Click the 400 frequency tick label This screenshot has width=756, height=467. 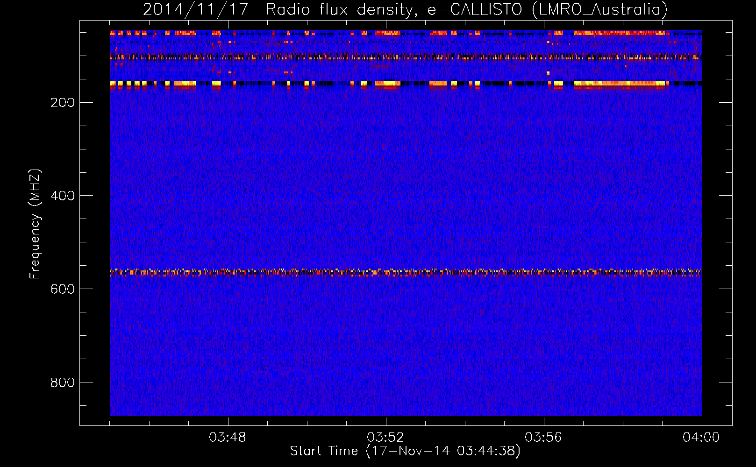(63, 196)
